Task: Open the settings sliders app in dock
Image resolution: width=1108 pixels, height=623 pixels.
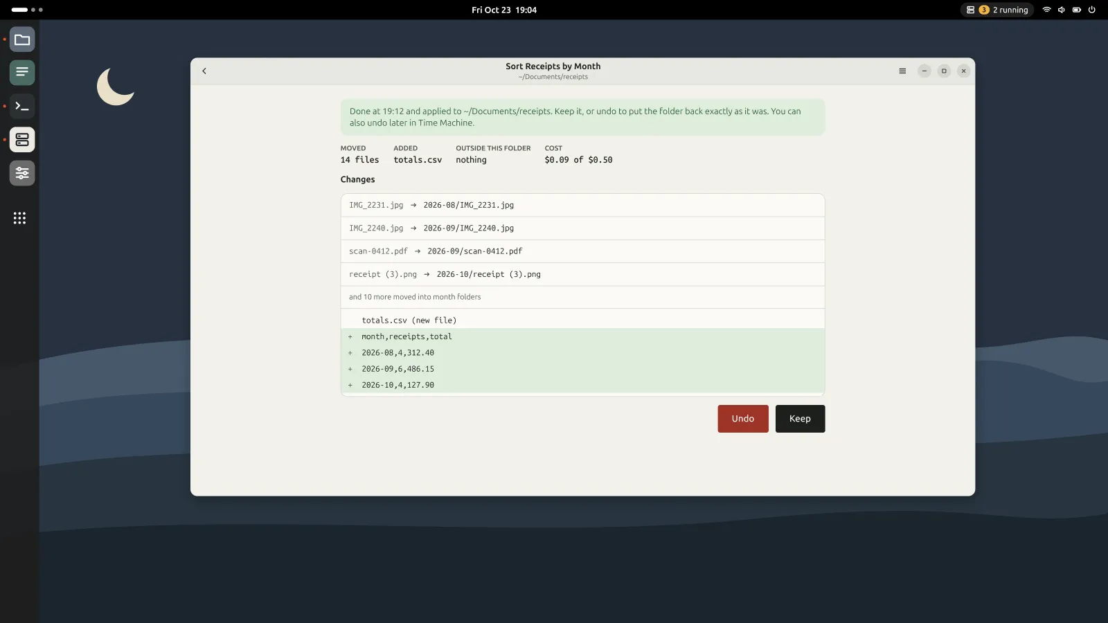Action: (x=22, y=173)
